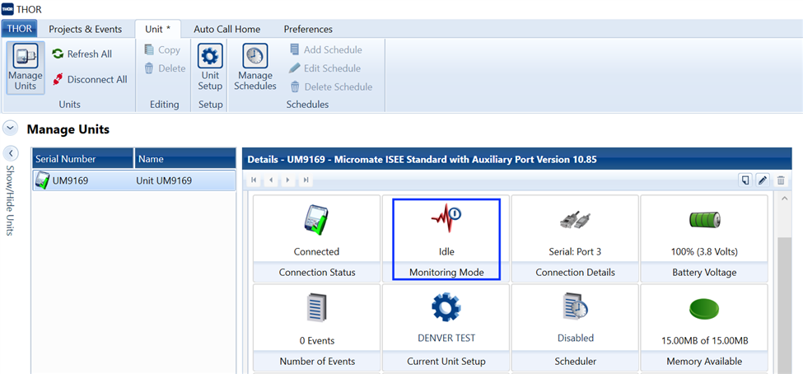This screenshot has width=803, height=374.
Task: Click the 0 Events value
Action: pos(317,341)
